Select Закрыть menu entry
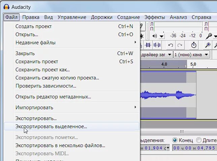The image size is (217, 161). [71, 53]
